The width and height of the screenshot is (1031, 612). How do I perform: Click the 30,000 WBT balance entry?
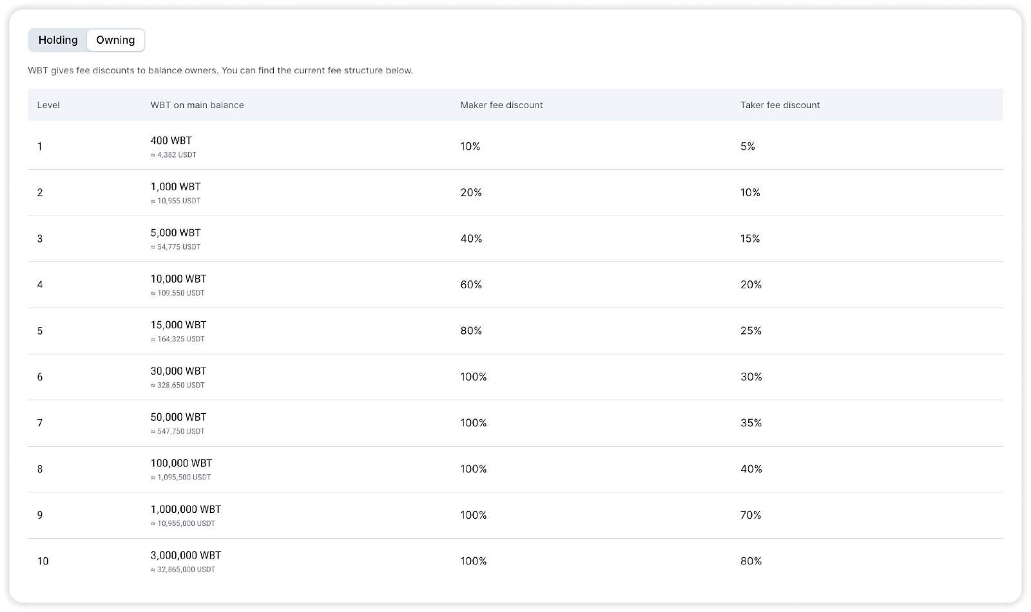point(178,371)
